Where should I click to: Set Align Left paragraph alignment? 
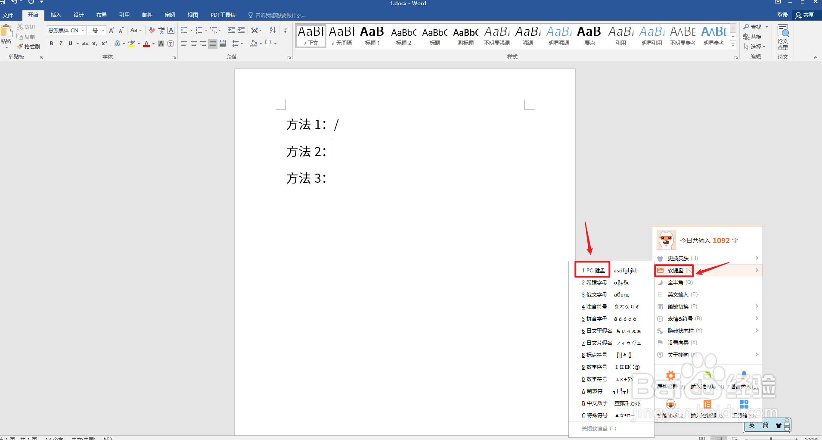click(184, 44)
